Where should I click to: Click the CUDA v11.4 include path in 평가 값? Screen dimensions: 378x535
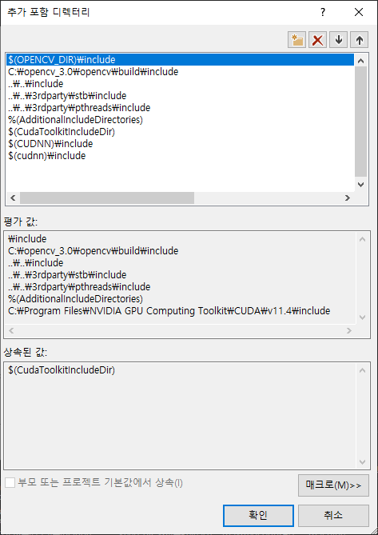pyautogui.click(x=169, y=311)
